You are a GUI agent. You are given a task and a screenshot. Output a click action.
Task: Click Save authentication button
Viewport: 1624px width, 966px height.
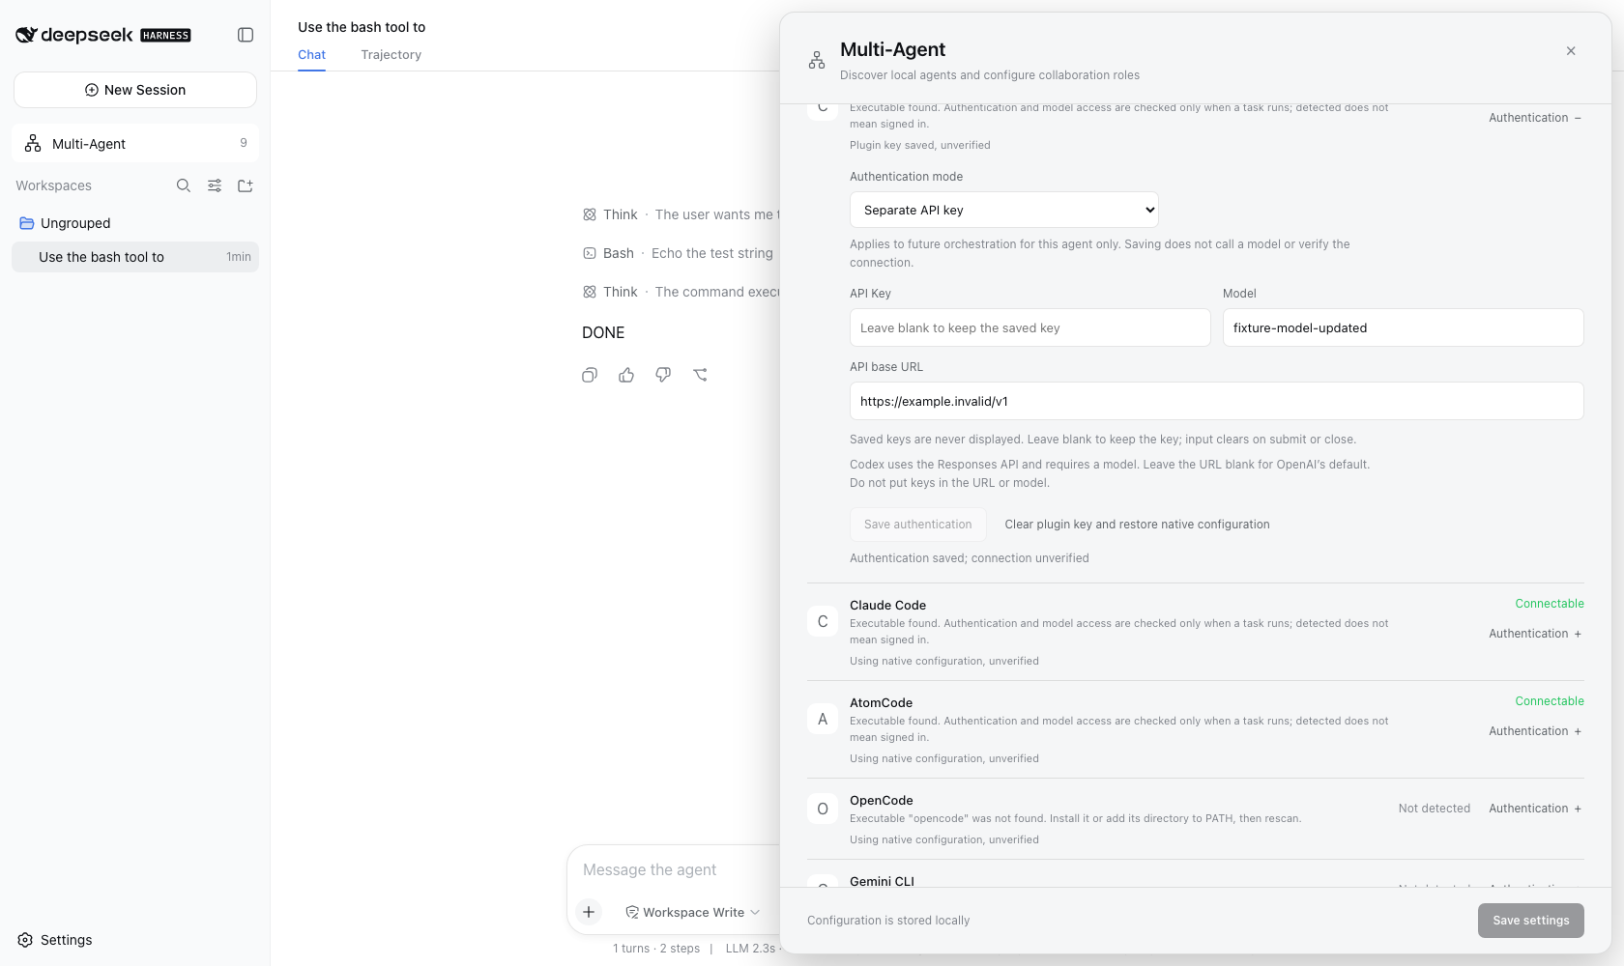tap(918, 525)
